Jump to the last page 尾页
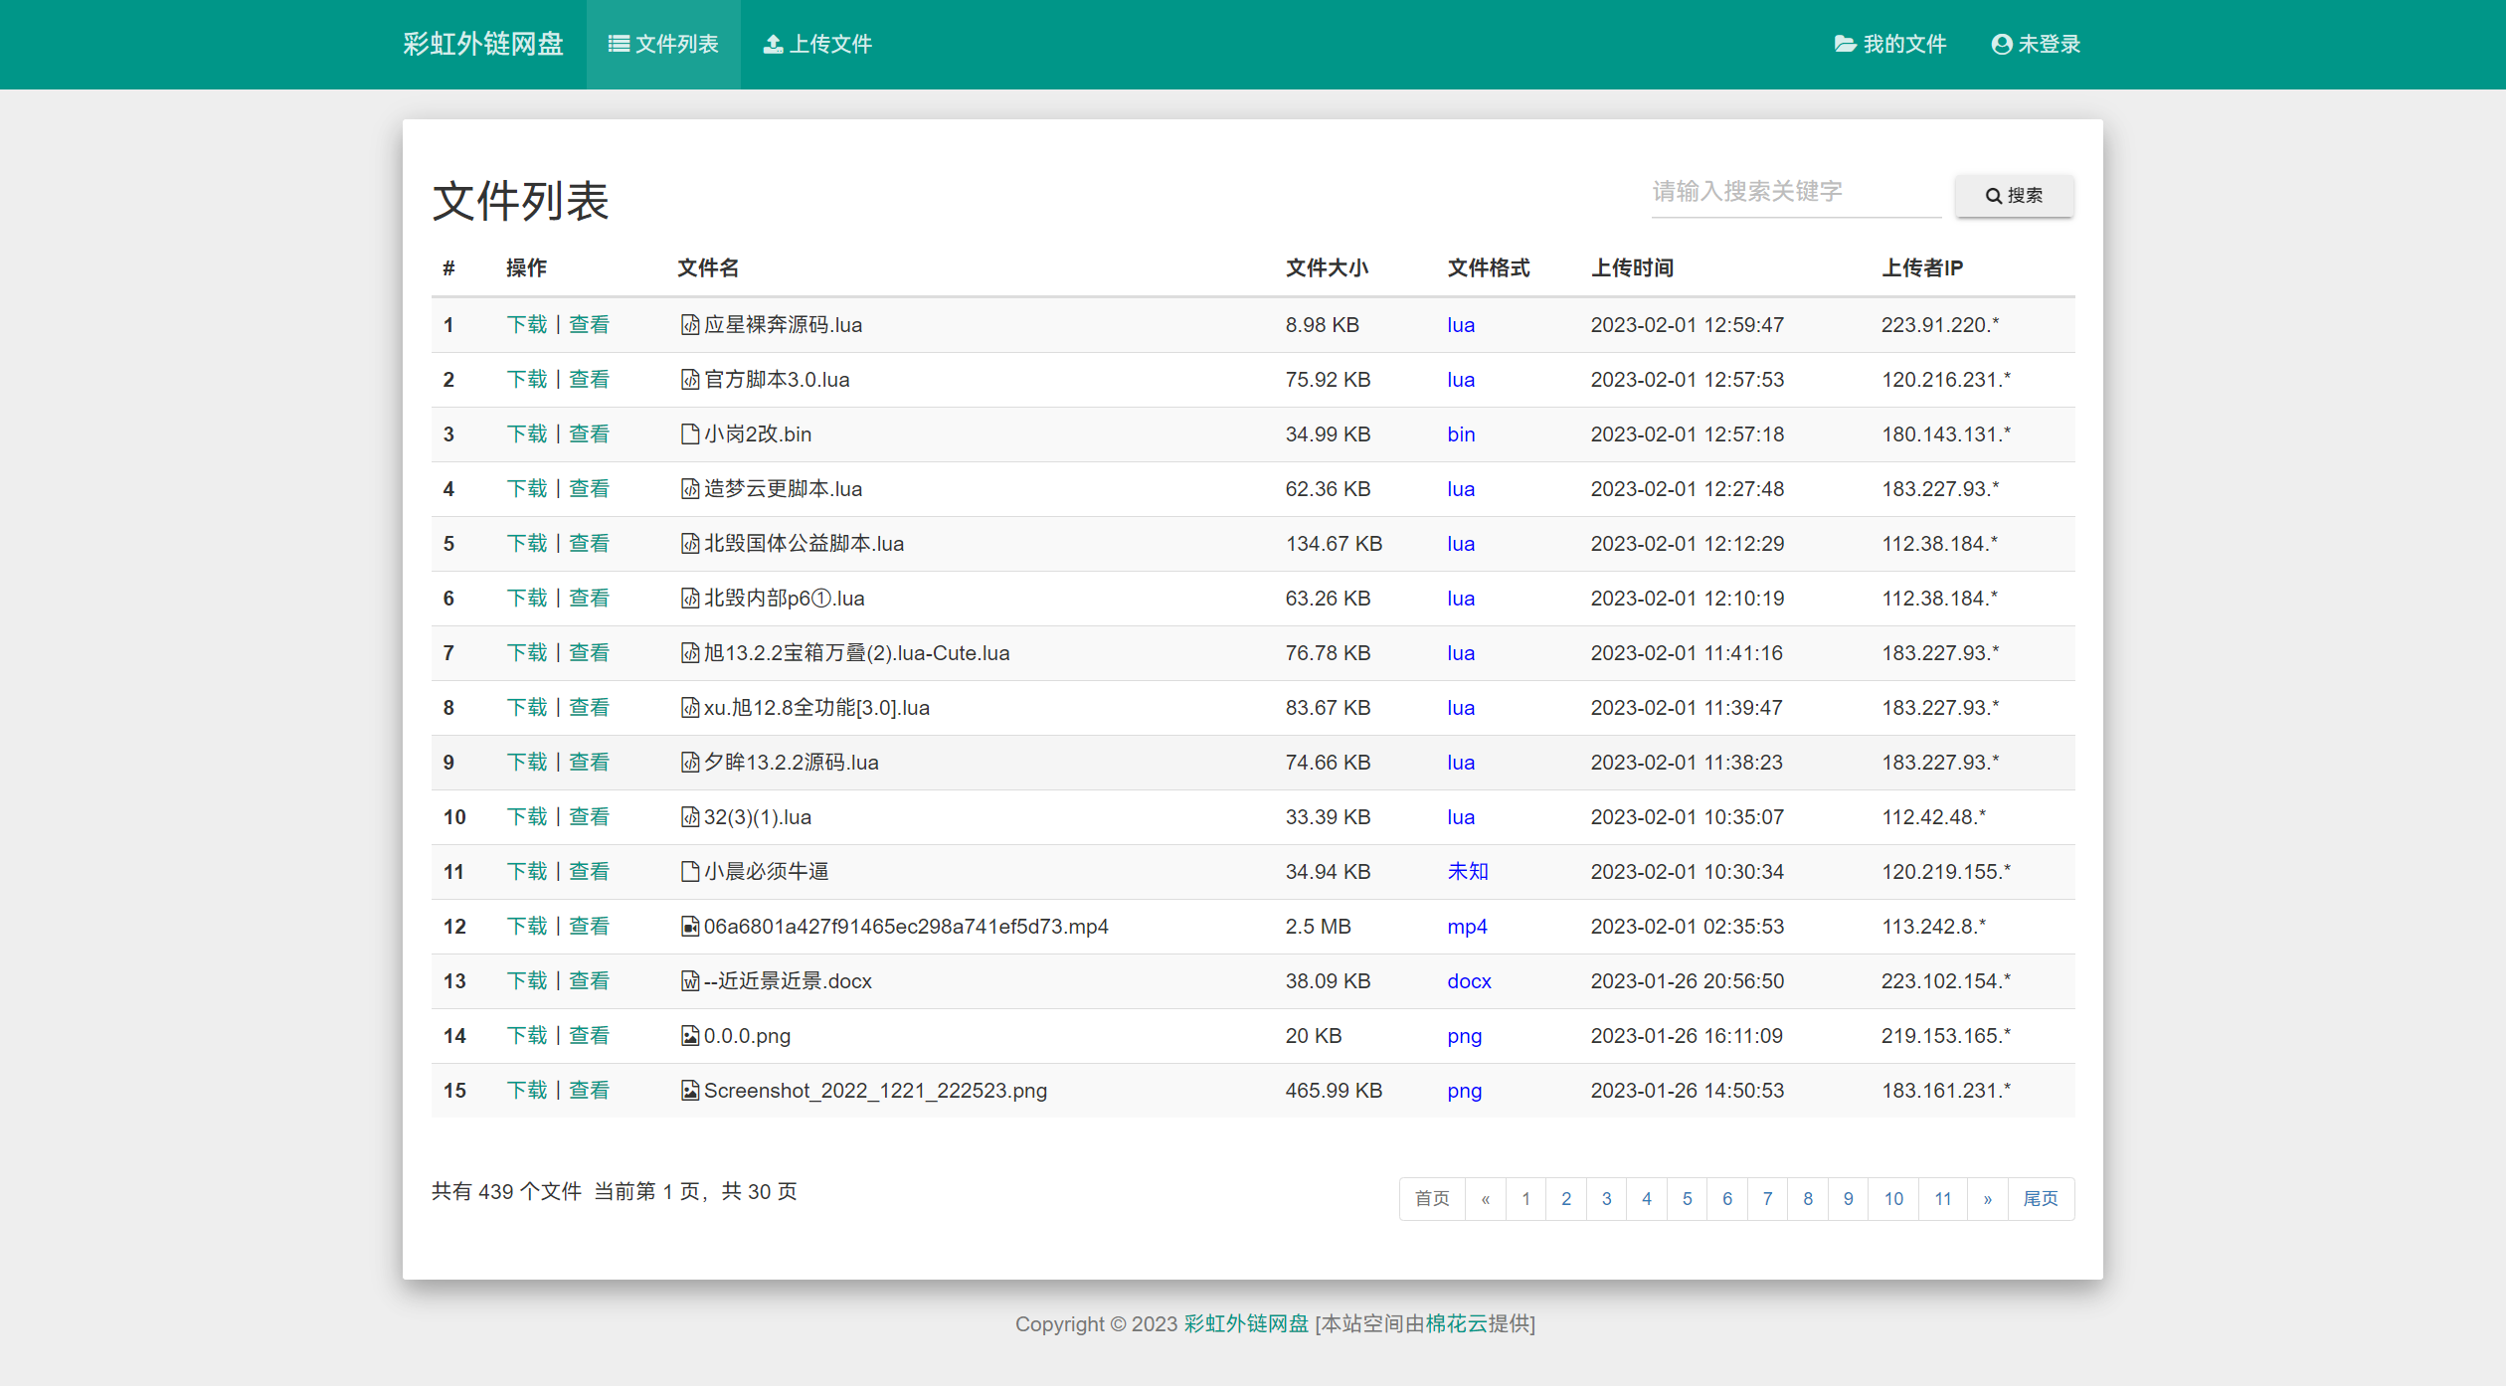The height and width of the screenshot is (1386, 2506). coord(2041,1199)
